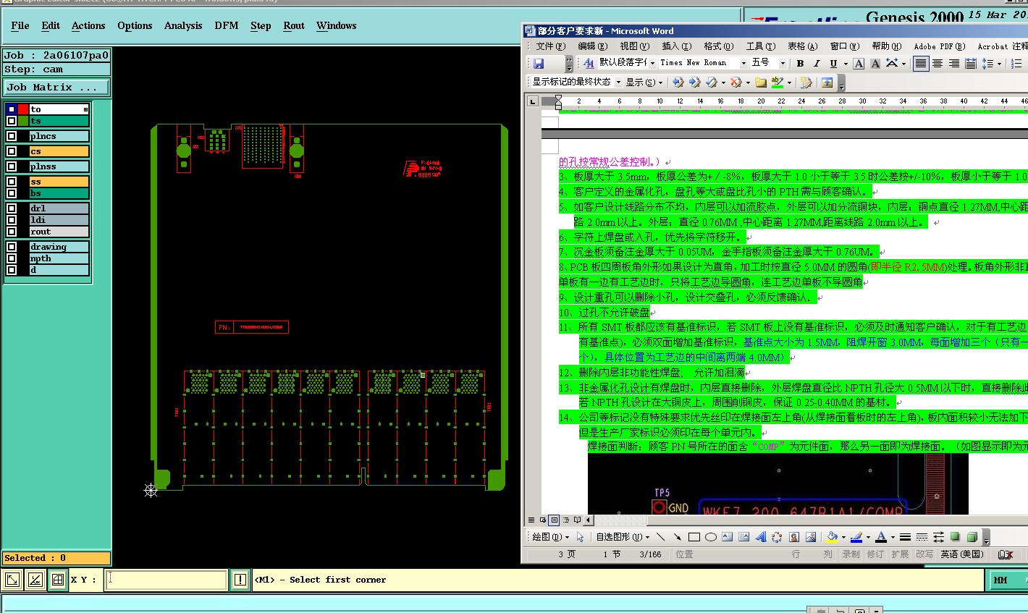Click the red color swatch of 'to' layer
The width and height of the screenshot is (1028, 613).
tap(23, 109)
